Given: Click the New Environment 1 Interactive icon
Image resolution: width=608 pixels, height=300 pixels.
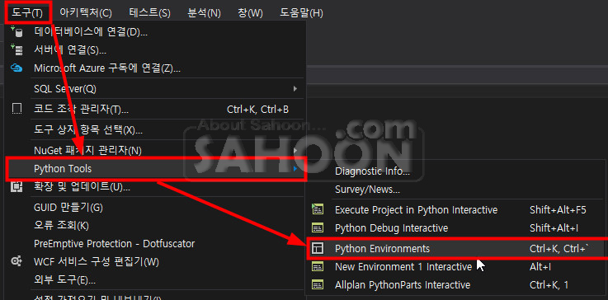Looking at the screenshot, I should tap(318, 267).
